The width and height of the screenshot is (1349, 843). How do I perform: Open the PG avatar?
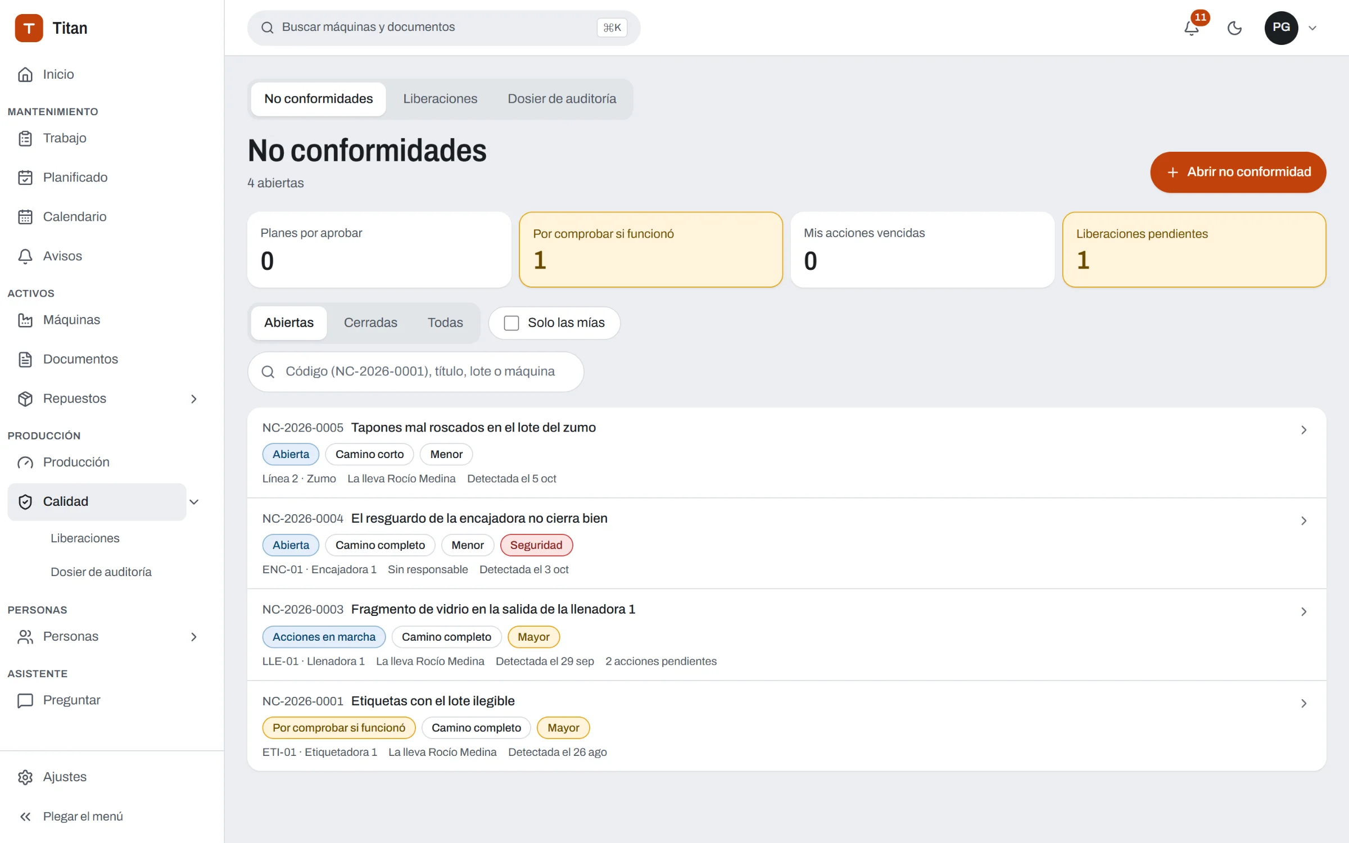point(1281,28)
